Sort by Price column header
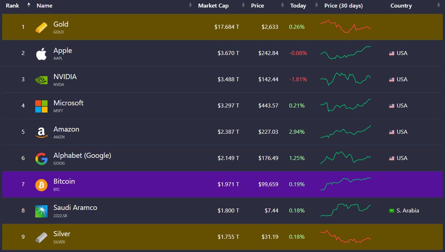 pos(257,6)
